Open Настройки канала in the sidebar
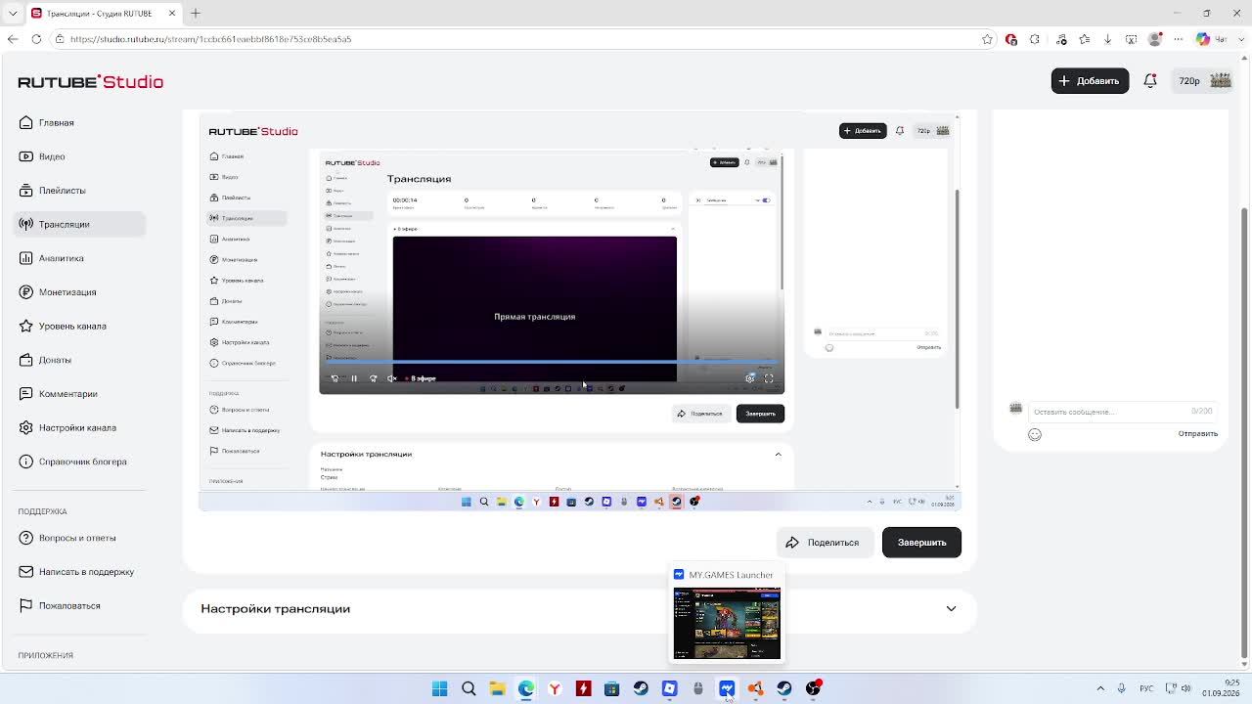 click(67, 427)
